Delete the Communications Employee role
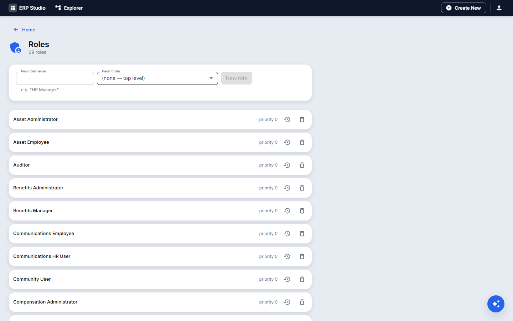 pos(302,234)
